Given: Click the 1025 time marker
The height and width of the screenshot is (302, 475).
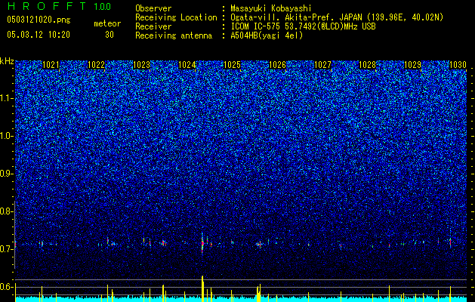Looking at the screenshot, I should click(232, 65).
